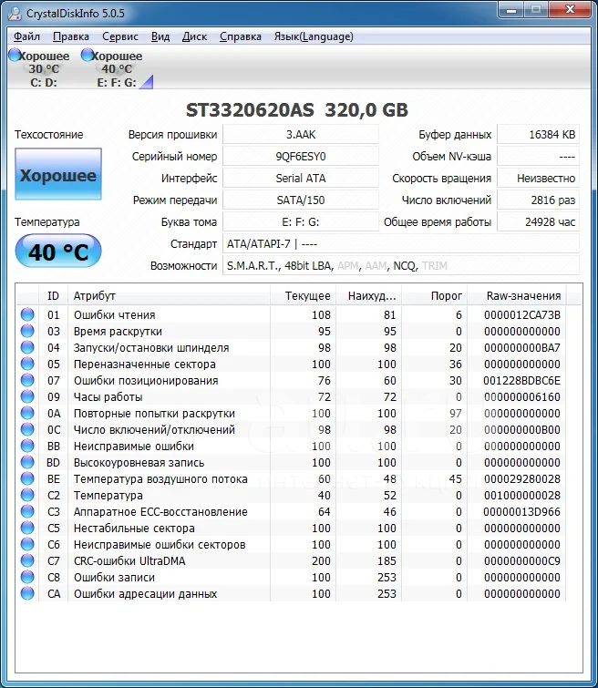The image size is (598, 688).
Task: Click status orb for Число включений/отключений row
Action: [x=27, y=428]
